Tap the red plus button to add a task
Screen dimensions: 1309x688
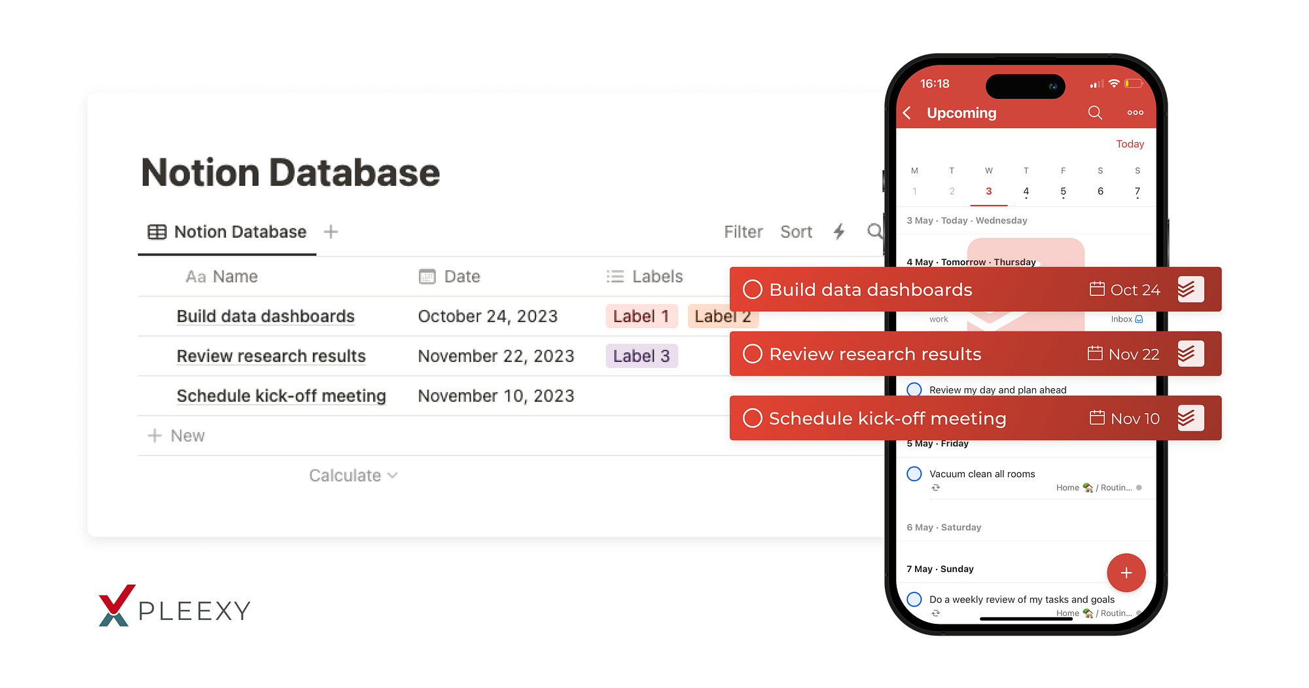click(x=1126, y=572)
